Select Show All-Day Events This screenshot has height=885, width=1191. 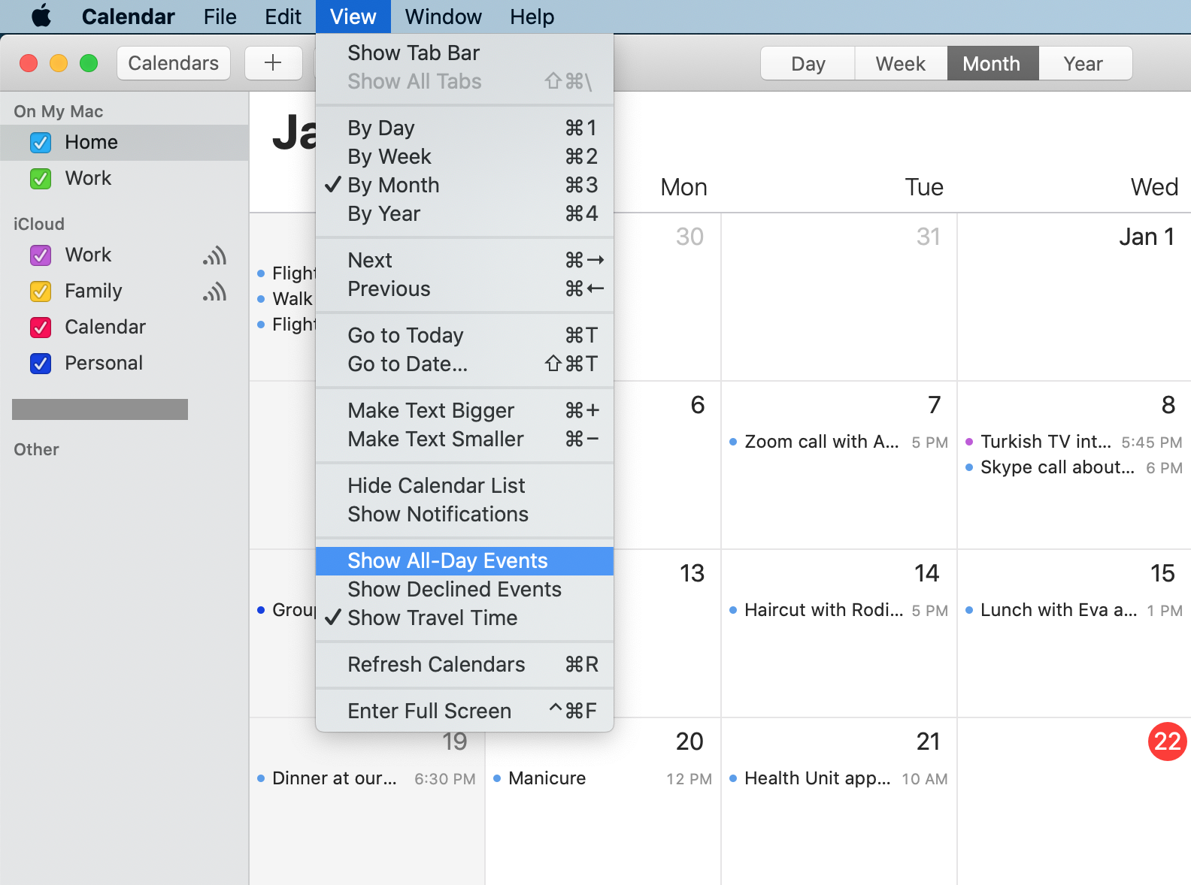[465, 560]
